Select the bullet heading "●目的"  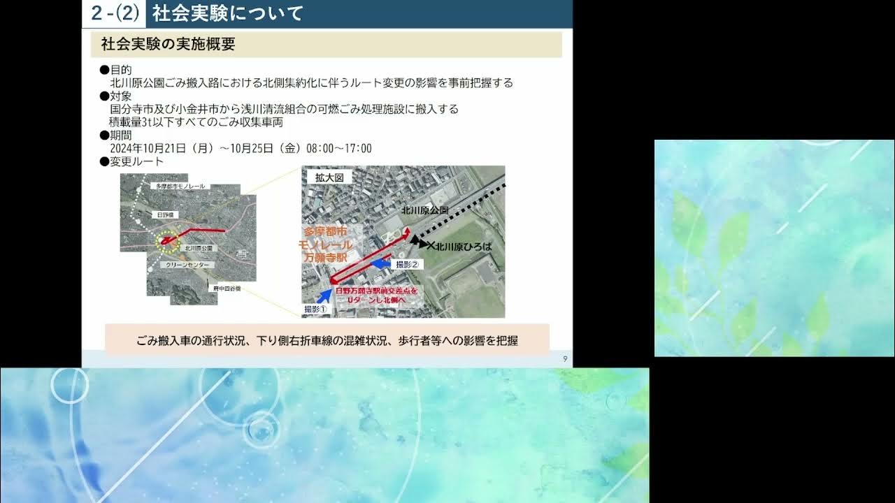click(x=115, y=70)
